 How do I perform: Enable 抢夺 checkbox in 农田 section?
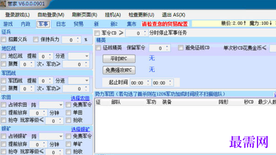4,120
